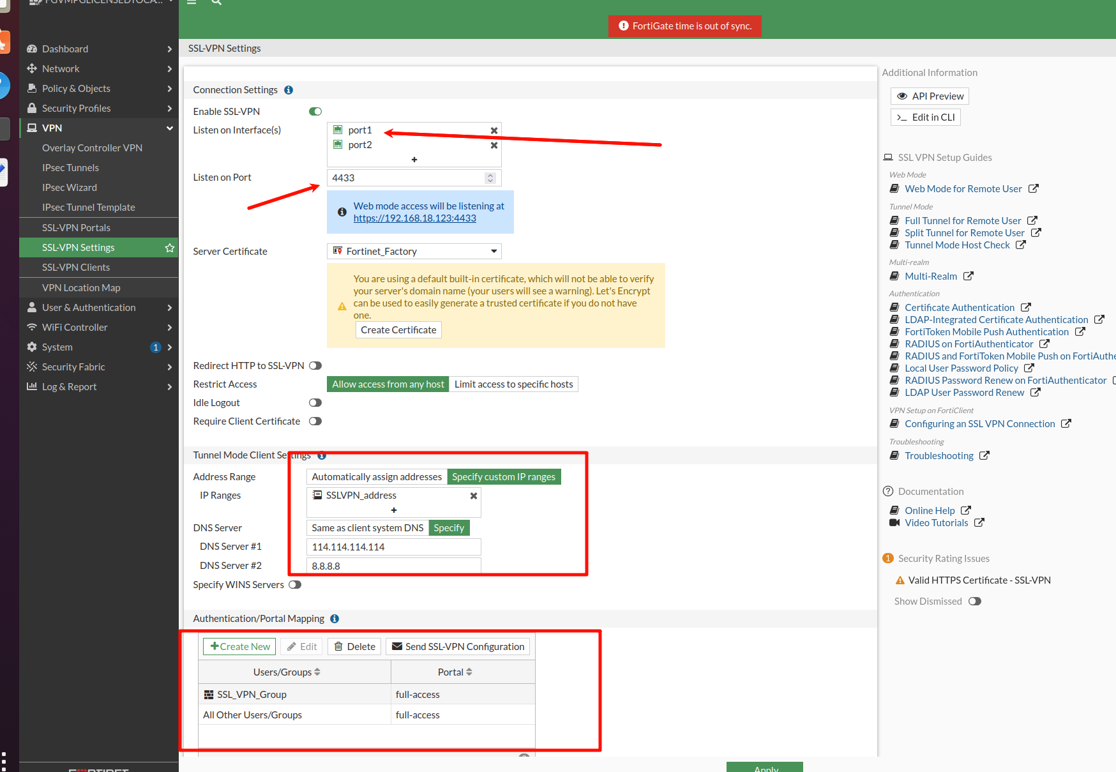
Task: Collapse the VPN menu chevron
Action: [x=170, y=128]
